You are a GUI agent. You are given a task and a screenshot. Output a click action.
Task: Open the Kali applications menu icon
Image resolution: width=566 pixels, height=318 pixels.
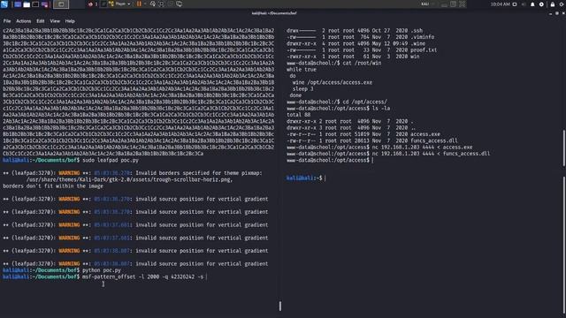[4, 4]
